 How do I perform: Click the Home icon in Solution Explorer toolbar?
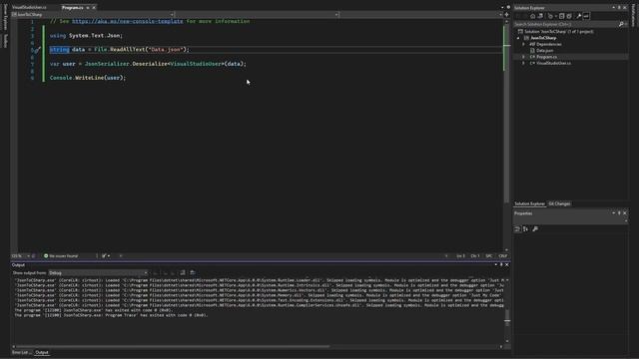click(x=532, y=16)
